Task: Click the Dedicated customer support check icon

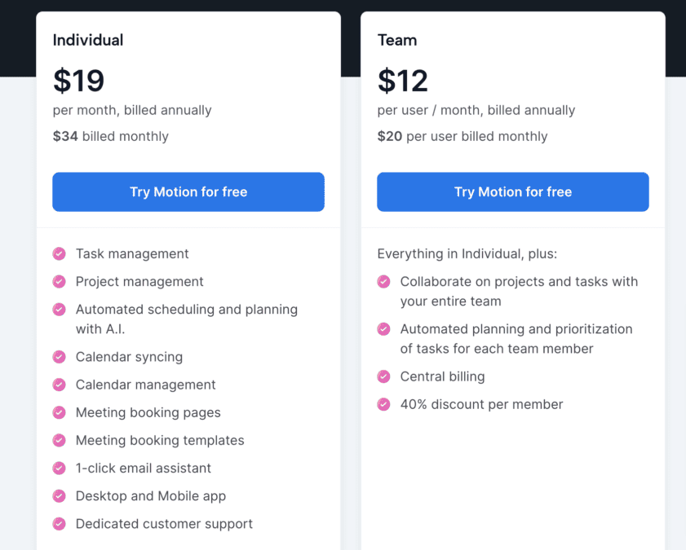Action: coord(59,524)
